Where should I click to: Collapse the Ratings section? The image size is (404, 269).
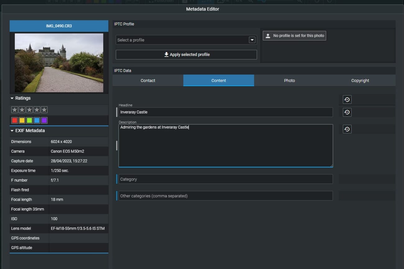[x=12, y=98]
